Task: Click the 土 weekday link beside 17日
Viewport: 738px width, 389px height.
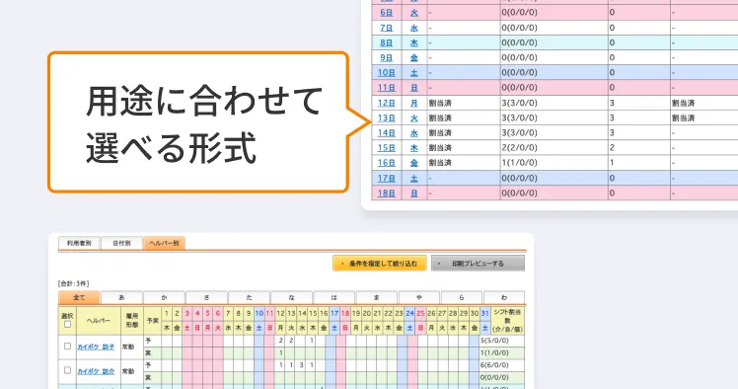Action: tap(414, 178)
